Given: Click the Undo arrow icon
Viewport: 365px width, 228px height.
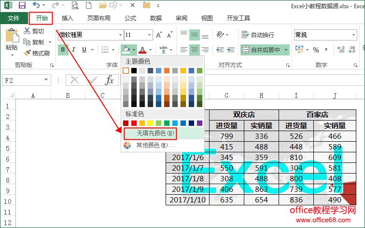Looking at the screenshot, I should click(36, 5).
